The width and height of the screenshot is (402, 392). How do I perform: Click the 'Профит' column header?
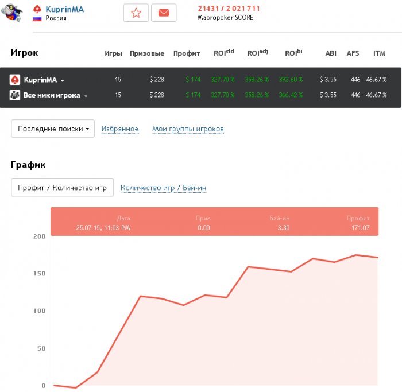(x=187, y=53)
